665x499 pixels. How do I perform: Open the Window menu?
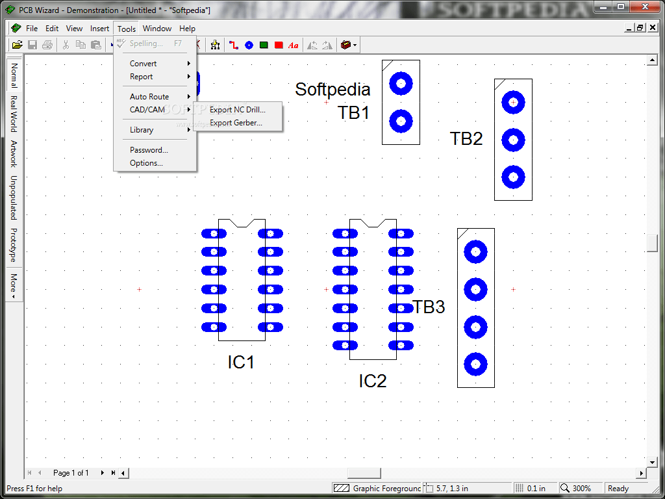[x=157, y=29]
